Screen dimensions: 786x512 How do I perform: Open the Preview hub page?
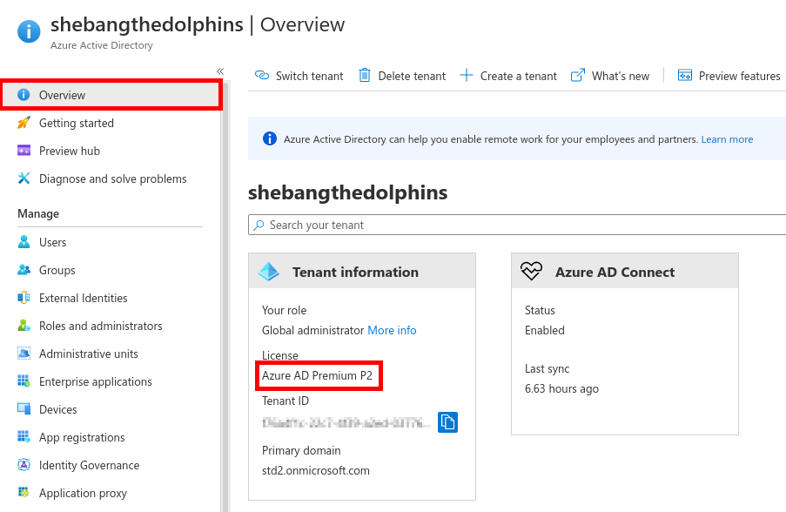pos(70,151)
